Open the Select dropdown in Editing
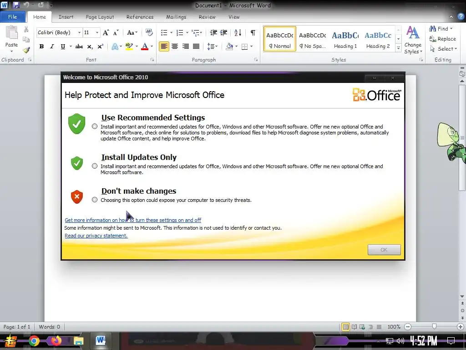The width and height of the screenshot is (466, 350). click(443, 49)
